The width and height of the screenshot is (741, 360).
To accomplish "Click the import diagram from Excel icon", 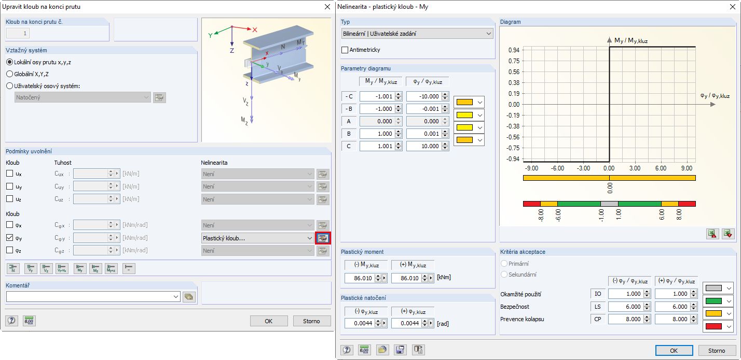I will (x=729, y=234).
